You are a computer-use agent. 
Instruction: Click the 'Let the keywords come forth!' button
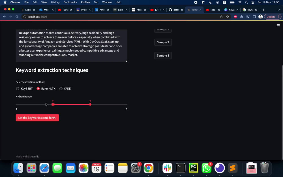tap(37, 118)
